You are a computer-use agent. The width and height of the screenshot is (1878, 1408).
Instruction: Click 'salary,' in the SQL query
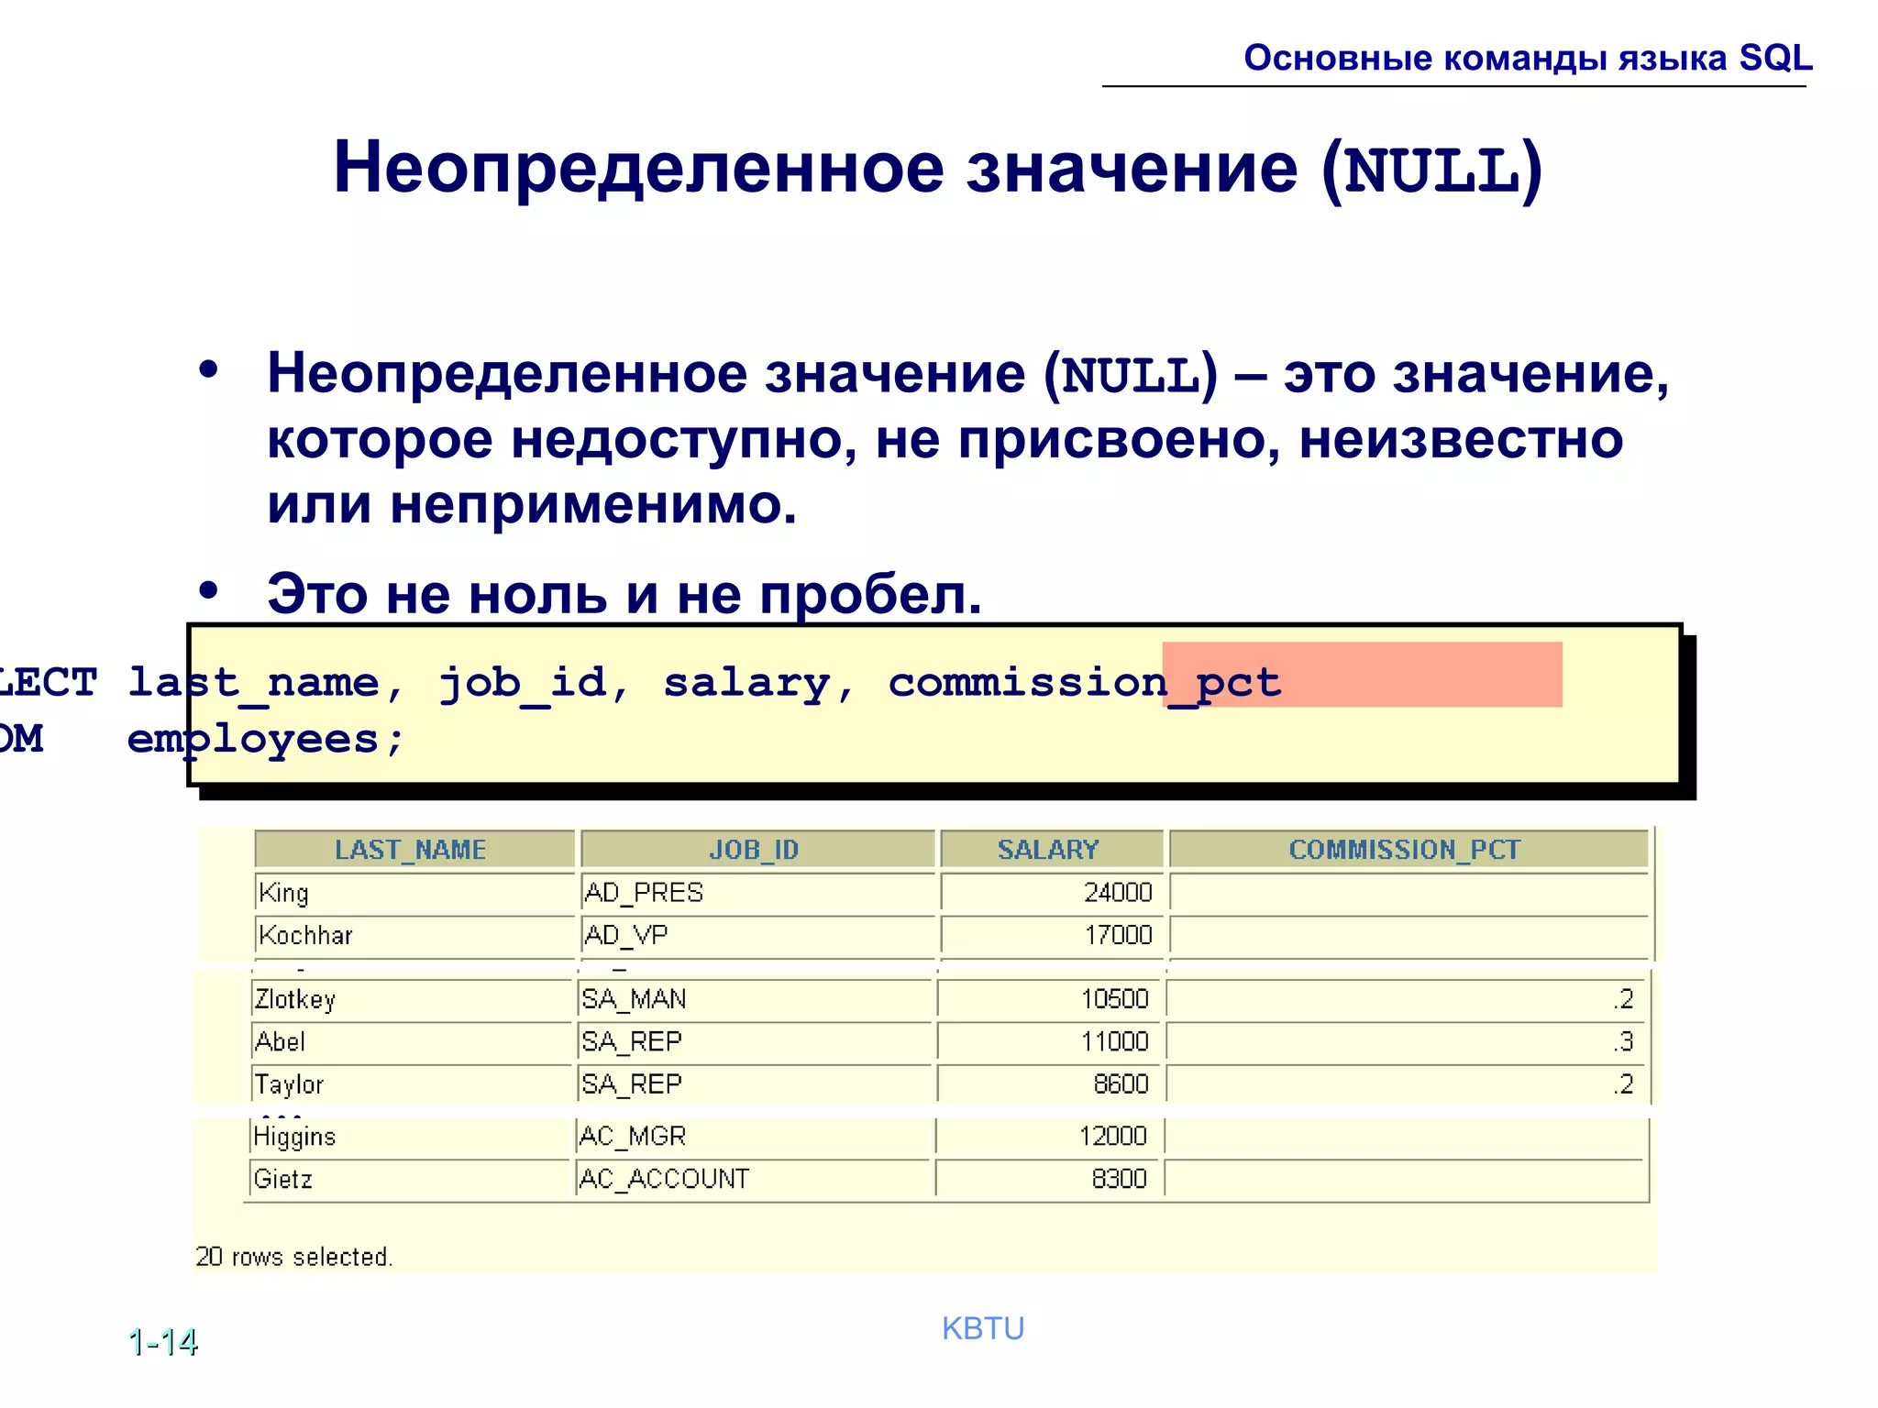pyautogui.click(x=759, y=683)
